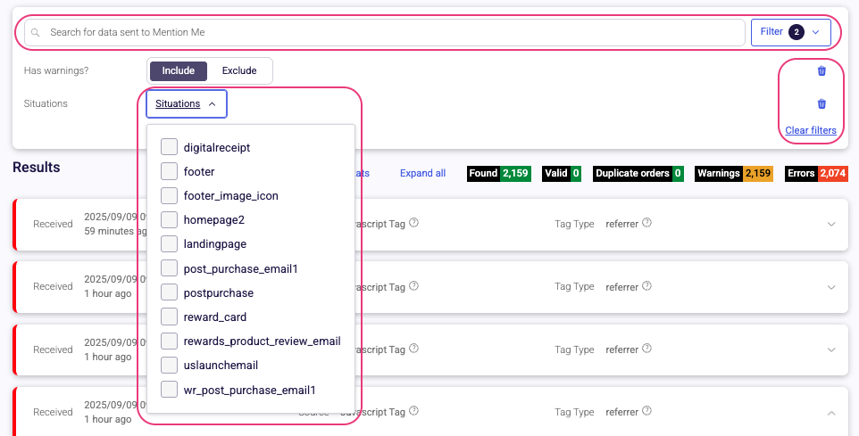Focus the Mention Me data search field
This screenshot has width=859, height=436.
pyautogui.click(x=393, y=32)
